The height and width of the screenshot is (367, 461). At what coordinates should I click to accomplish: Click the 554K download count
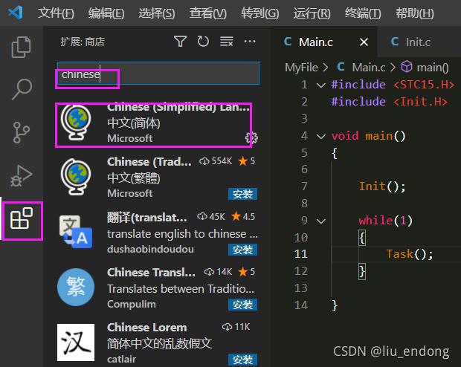click(x=216, y=161)
